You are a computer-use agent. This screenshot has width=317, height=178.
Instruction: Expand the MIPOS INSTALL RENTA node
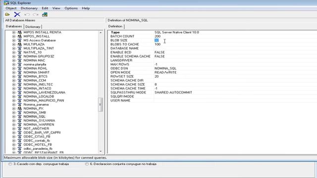14,32
